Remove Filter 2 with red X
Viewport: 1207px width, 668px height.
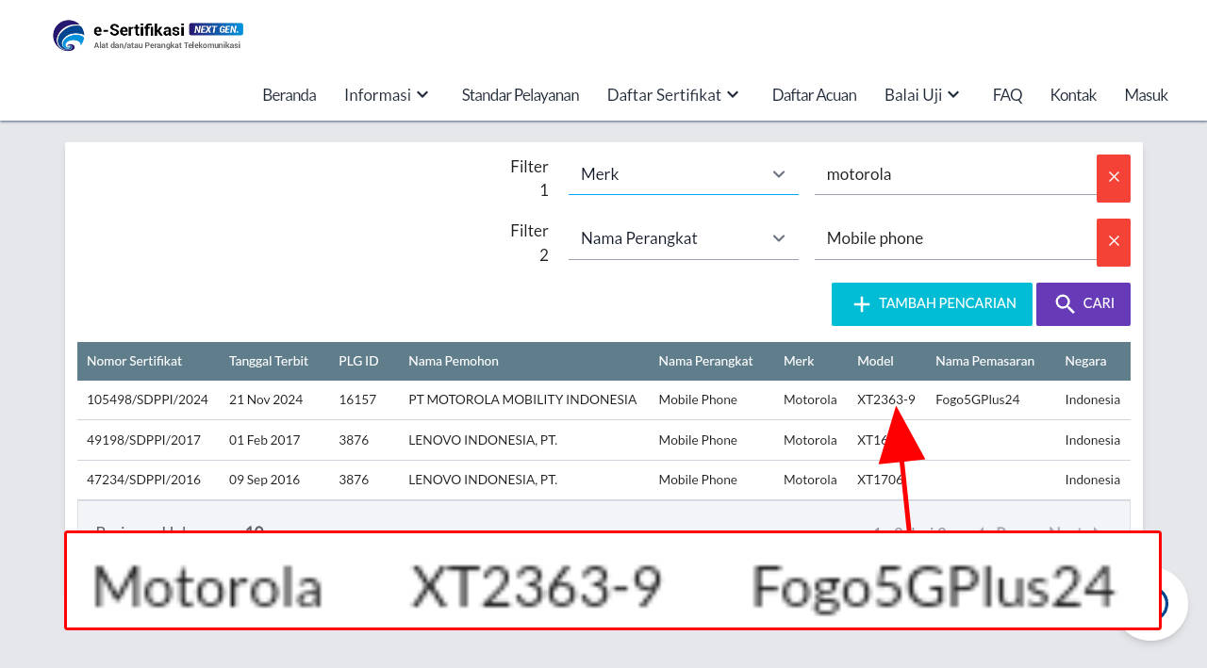coord(1114,242)
